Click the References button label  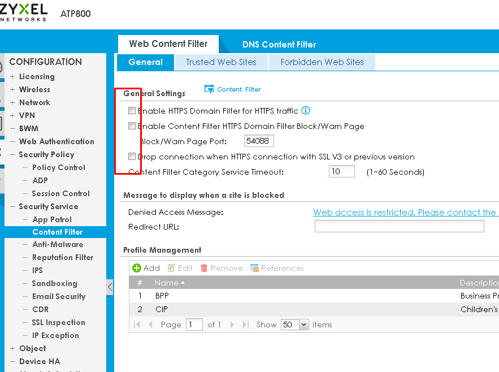pyautogui.click(x=283, y=268)
